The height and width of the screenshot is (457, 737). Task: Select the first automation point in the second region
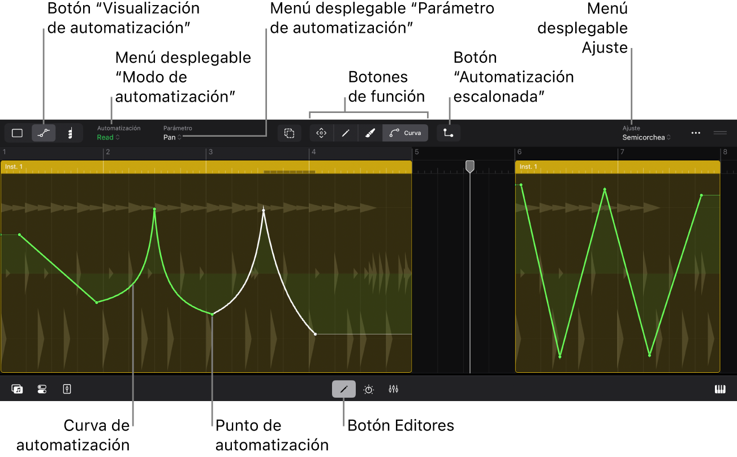(521, 185)
